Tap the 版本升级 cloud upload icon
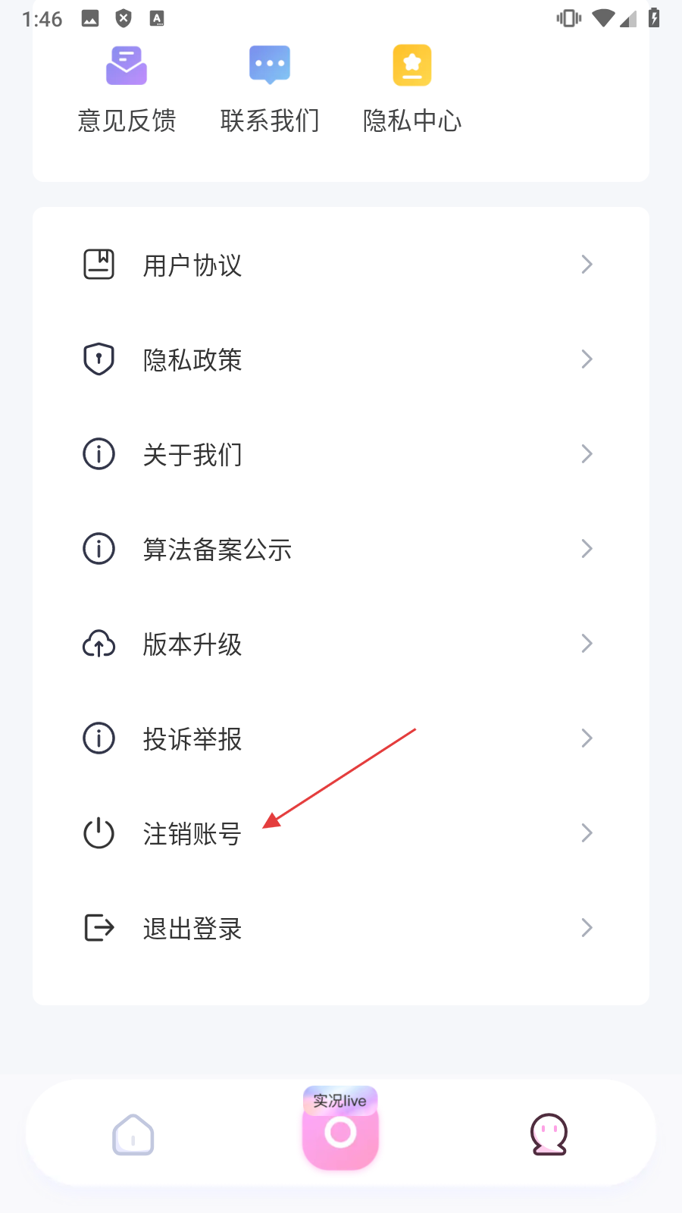This screenshot has height=1213, width=682. click(x=99, y=644)
